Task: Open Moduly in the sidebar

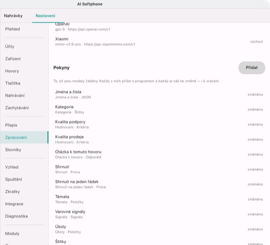Action: click(x=24, y=234)
